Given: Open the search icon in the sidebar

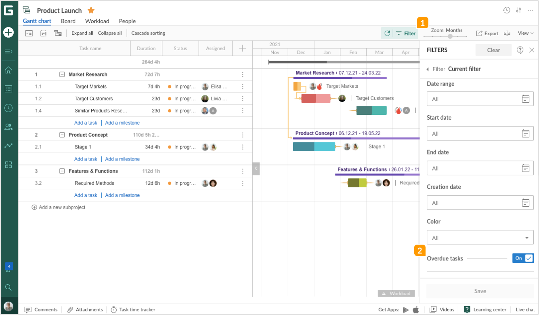Looking at the screenshot, I should (x=9, y=287).
